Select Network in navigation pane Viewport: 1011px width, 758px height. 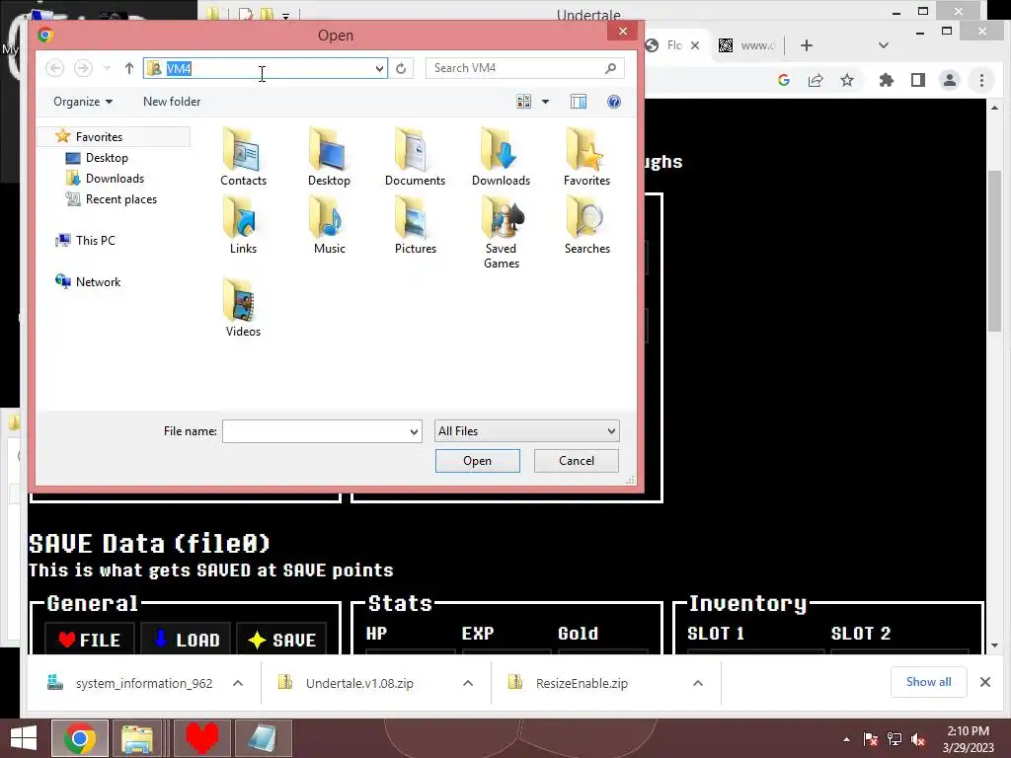[98, 281]
